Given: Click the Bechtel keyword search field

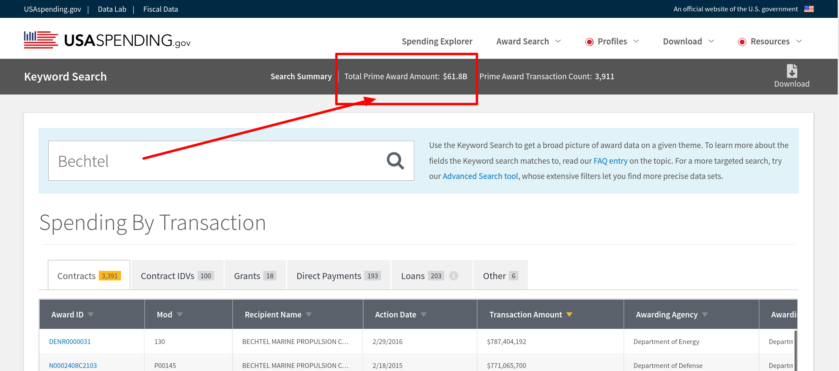Looking at the screenshot, I should (x=231, y=161).
